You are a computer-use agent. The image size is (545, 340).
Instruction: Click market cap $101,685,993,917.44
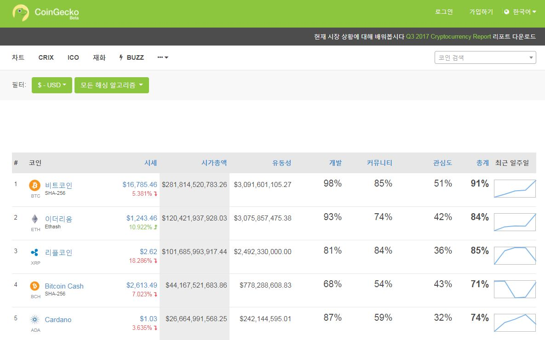[194, 251]
